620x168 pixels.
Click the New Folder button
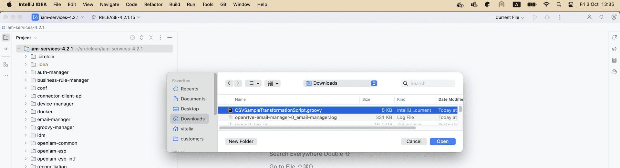[x=241, y=142]
